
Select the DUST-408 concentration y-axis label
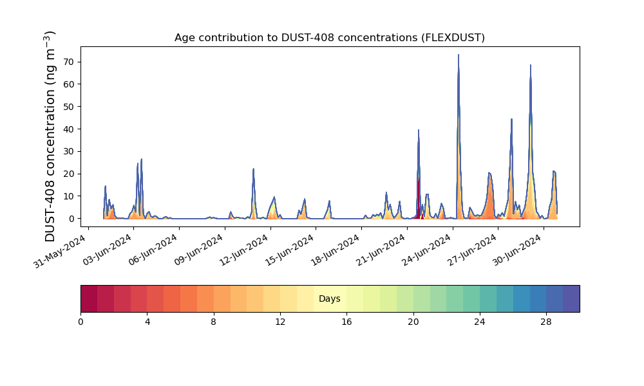50,136
